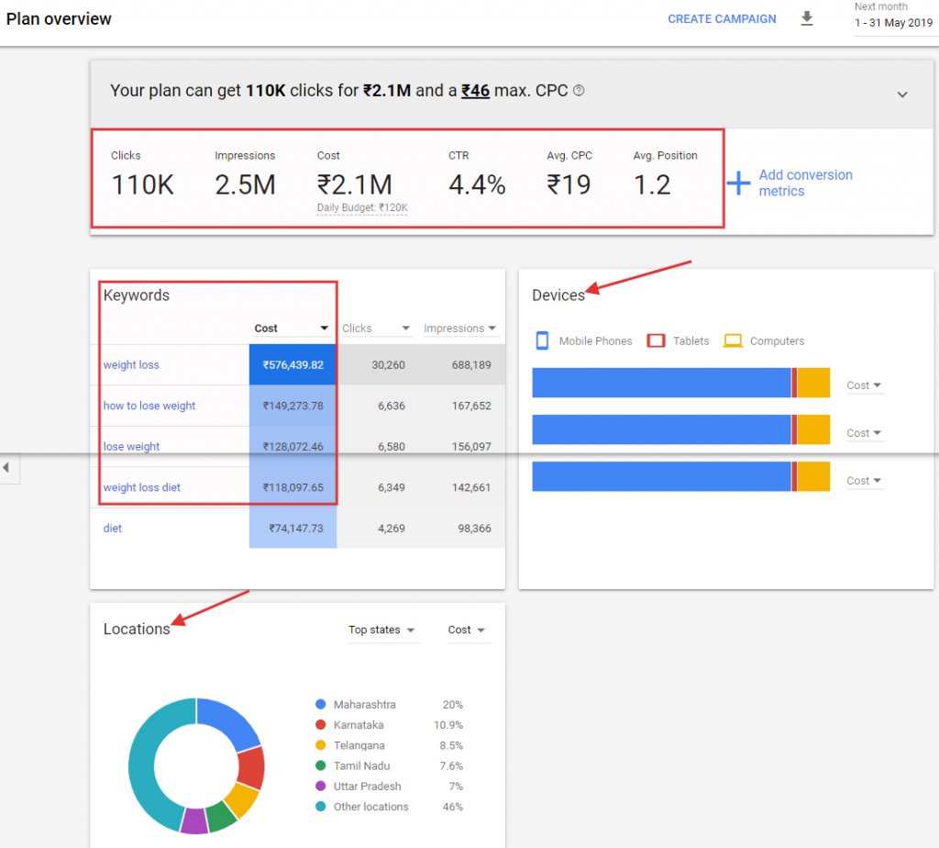Viewport: 939px width, 848px height.
Task: Click the Karnataka red legend dot
Action: tap(320, 724)
